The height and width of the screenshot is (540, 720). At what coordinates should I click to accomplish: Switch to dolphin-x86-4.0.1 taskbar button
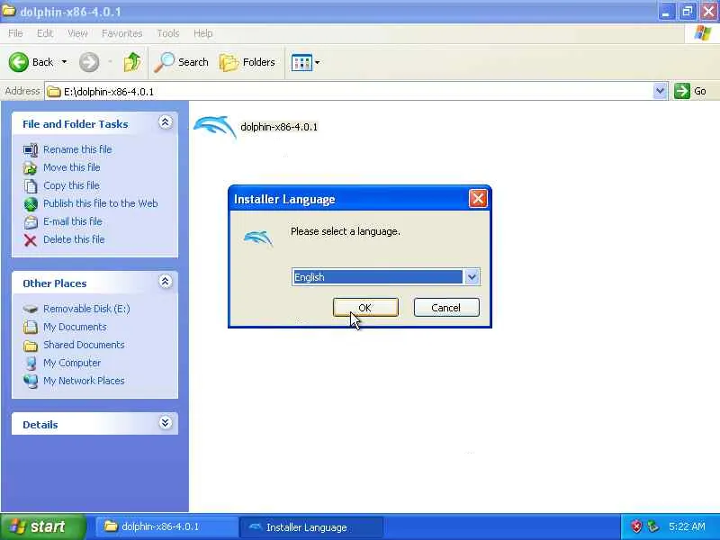click(x=166, y=526)
